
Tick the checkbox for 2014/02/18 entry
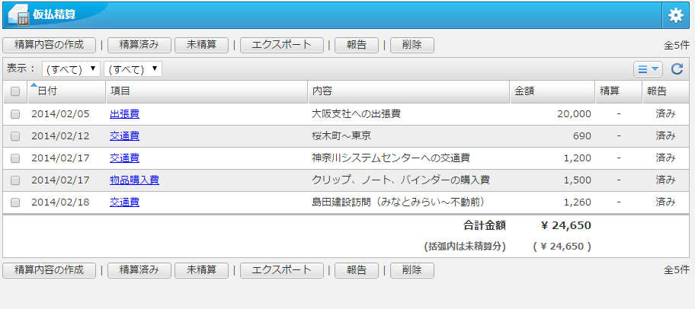(x=15, y=202)
